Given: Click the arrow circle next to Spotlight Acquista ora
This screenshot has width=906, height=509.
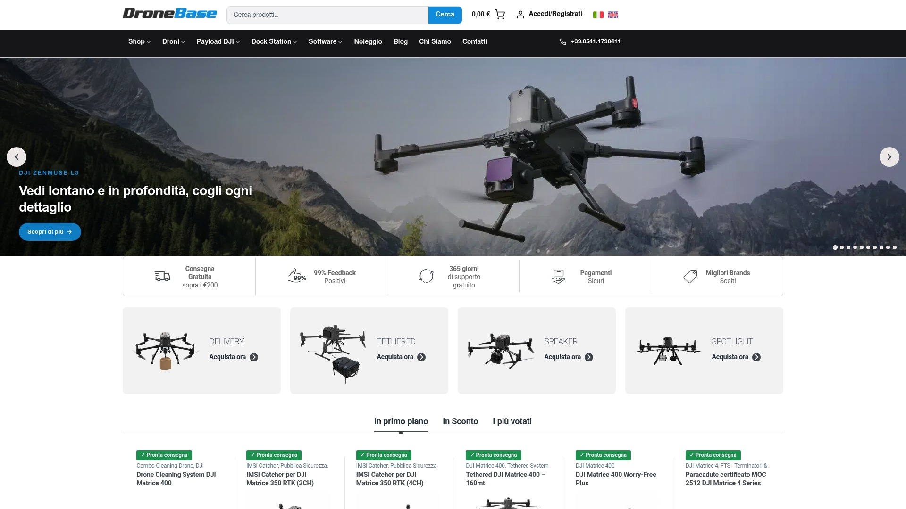Looking at the screenshot, I should pos(756,357).
